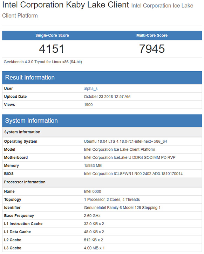Select the 7945 multi-core score value
Screen dimensions: 204x254
(x=152, y=49)
